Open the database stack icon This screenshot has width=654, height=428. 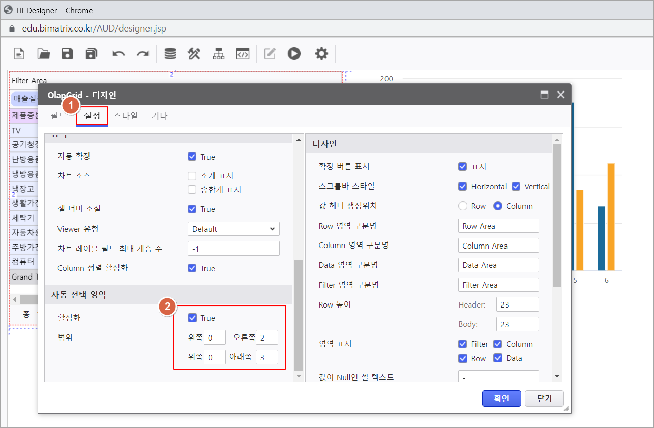click(170, 53)
